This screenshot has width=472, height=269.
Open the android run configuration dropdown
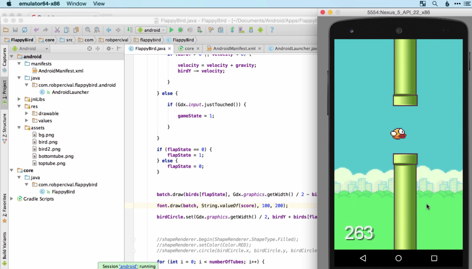[151, 30]
